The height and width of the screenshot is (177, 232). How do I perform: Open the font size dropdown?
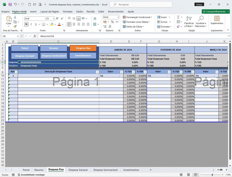point(53,19)
